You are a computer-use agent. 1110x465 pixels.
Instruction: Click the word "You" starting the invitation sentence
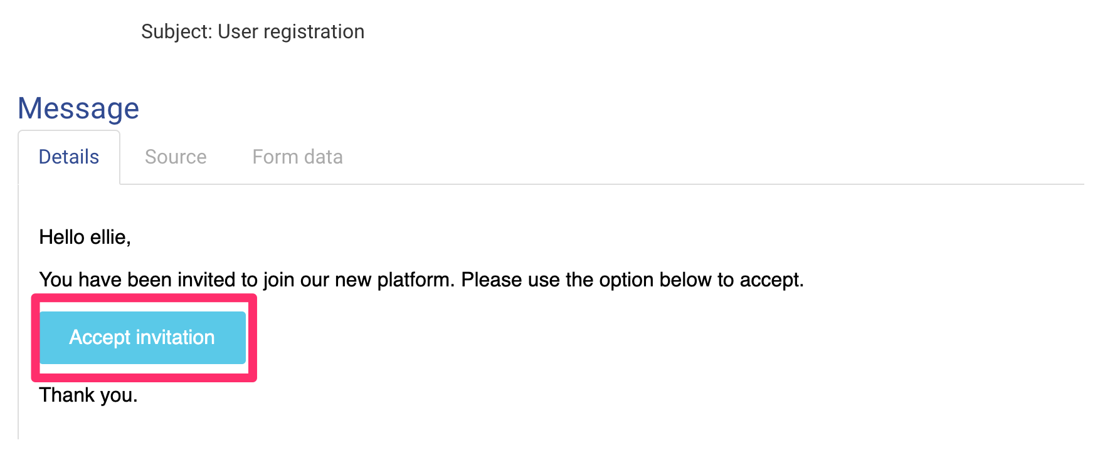tap(56, 280)
